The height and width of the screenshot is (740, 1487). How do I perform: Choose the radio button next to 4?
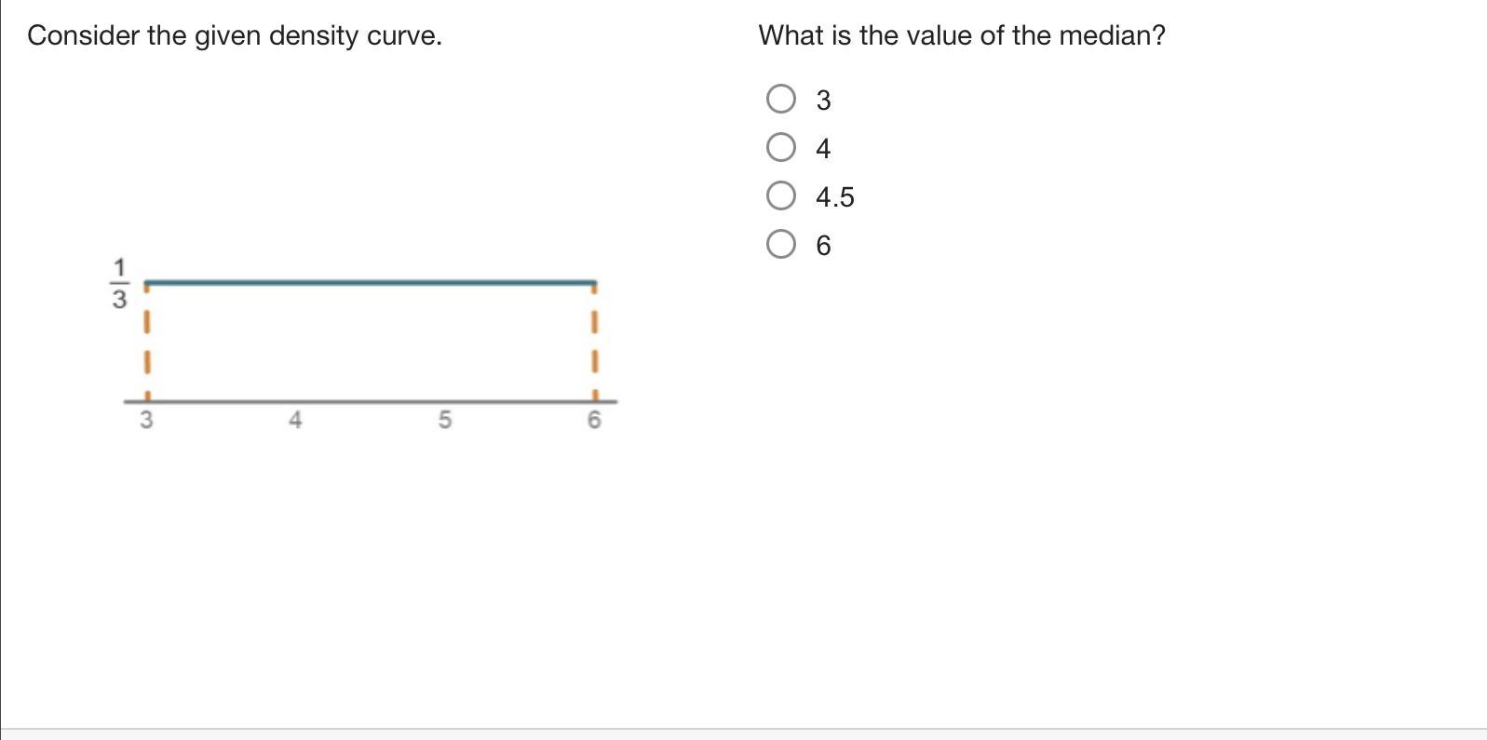780,147
